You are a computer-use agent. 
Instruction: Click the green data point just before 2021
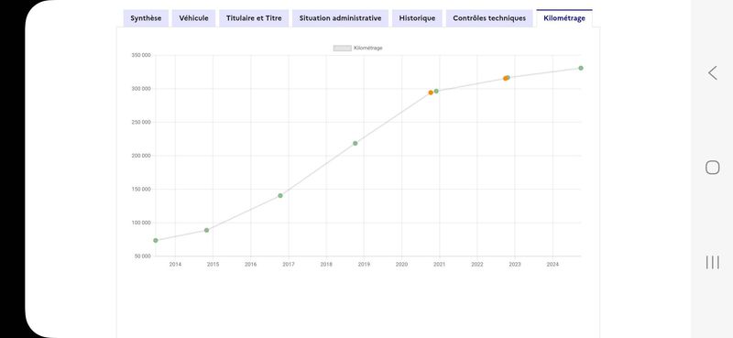click(436, 92)
